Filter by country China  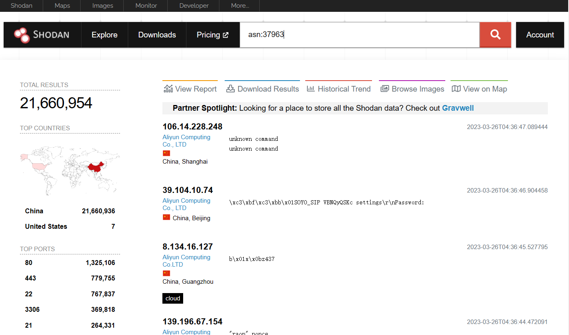click(34, 211)
